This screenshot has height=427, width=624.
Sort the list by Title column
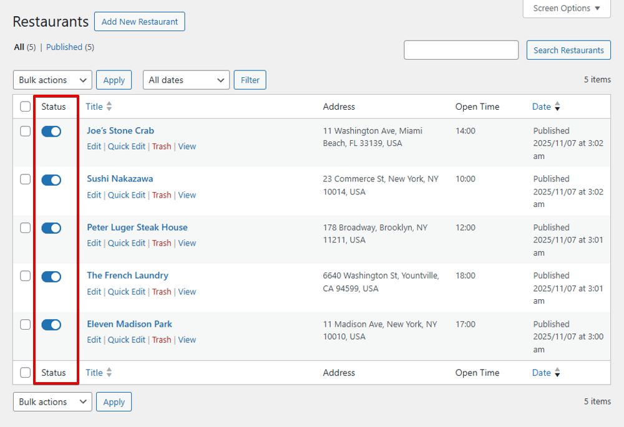click(99, 107)
